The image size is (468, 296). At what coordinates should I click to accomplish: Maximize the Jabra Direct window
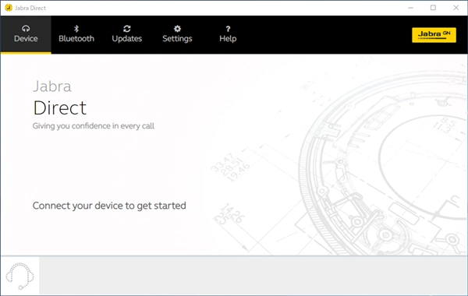434,8
